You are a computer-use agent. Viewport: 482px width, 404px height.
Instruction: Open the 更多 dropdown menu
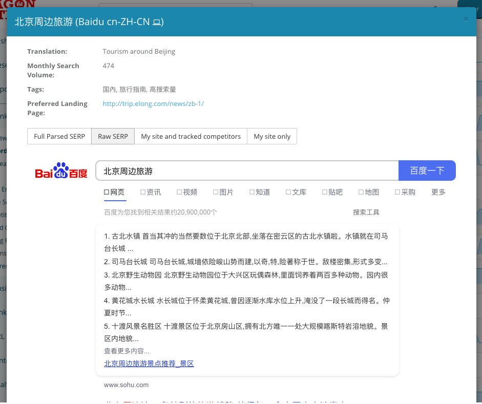point(438,192)
